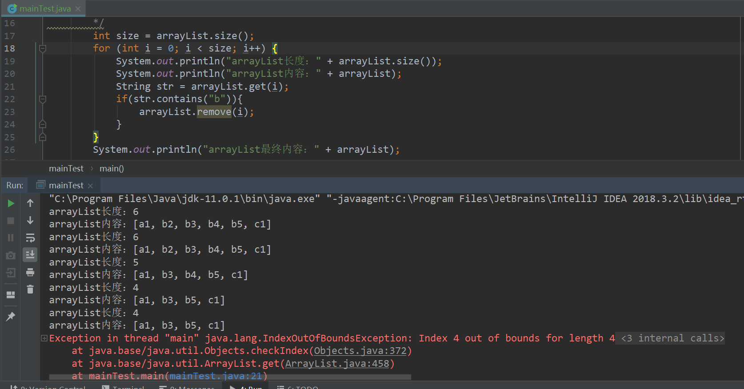Collapse the for-loop fold marker on line 18
744x389 pixels.
tap(43, 48)
